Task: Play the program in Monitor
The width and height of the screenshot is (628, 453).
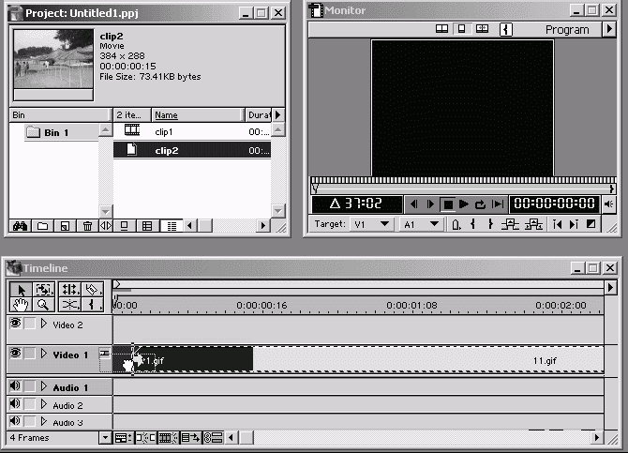Action: click(464, 204)
